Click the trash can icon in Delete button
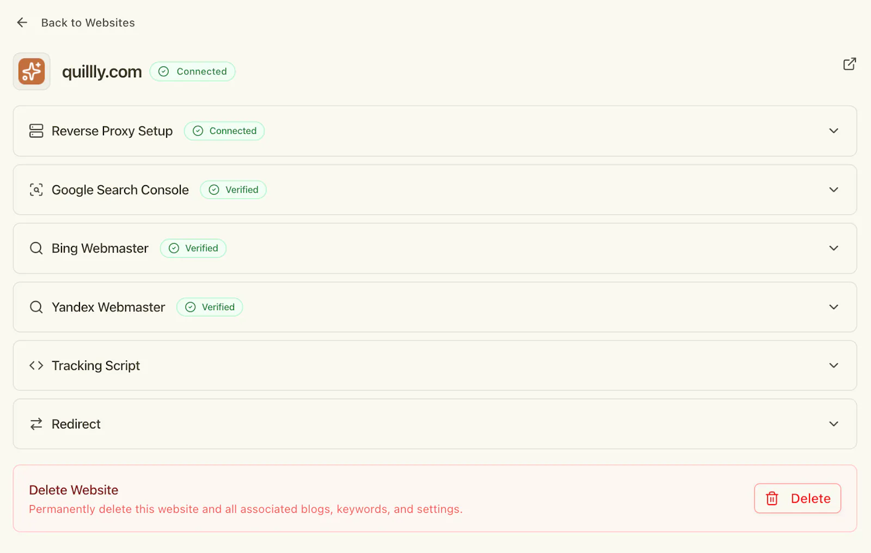Image resolution: width=871 pixels, height=553 pixels. pos(772,499)
